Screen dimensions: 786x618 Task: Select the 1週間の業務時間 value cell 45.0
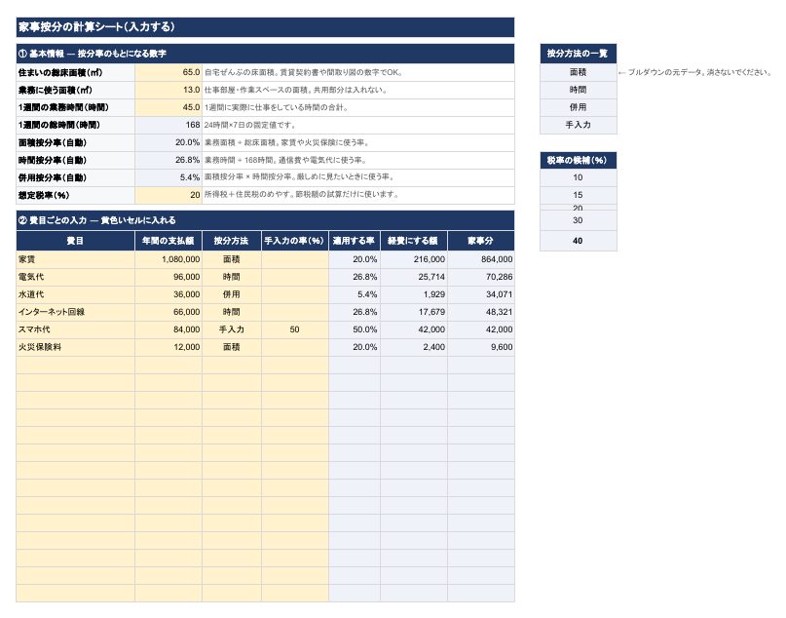168,107
